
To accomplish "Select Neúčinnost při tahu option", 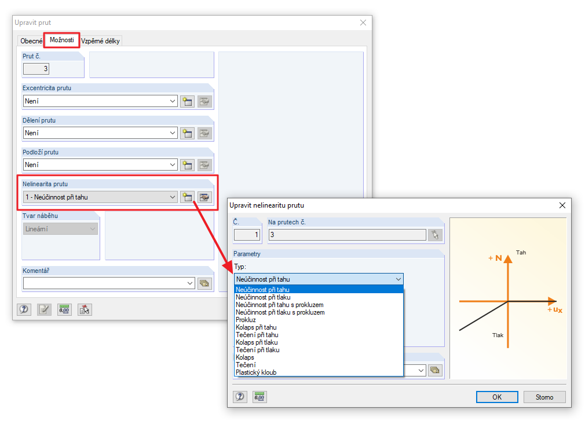I will [319, 290].
